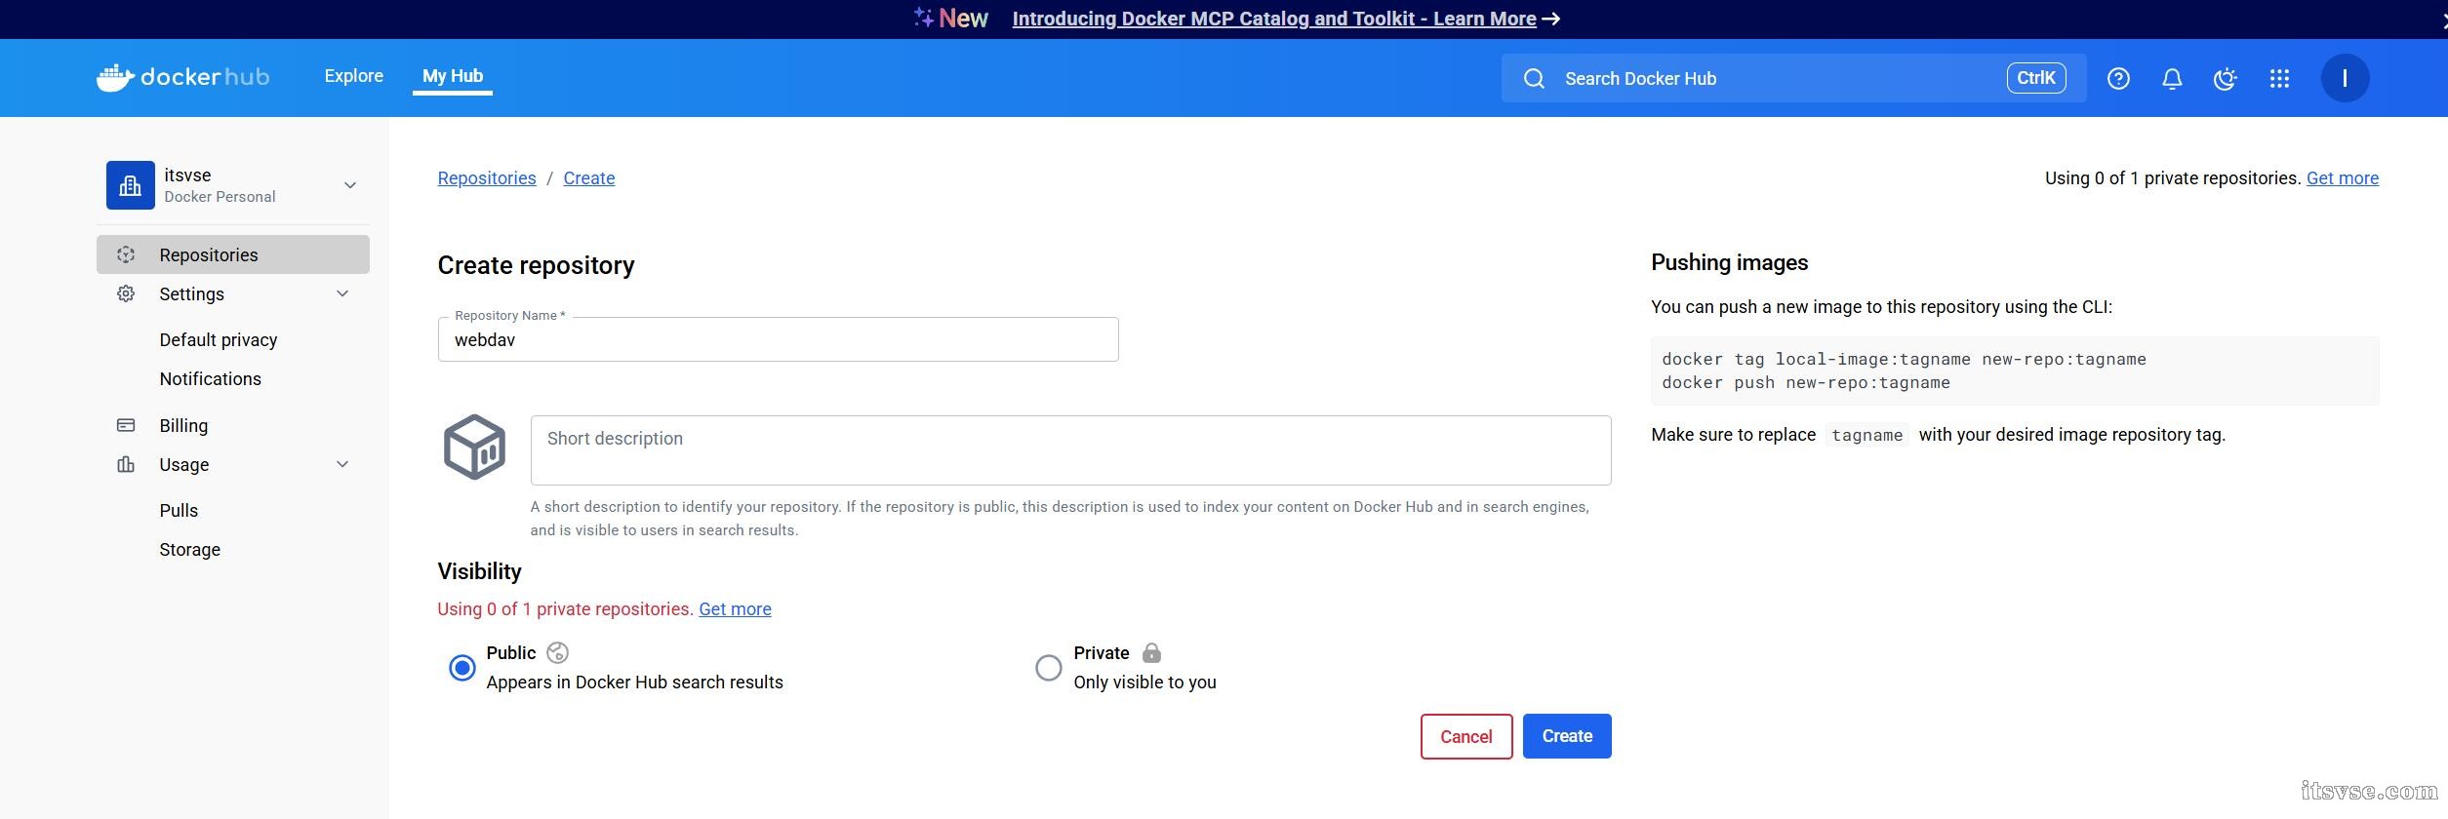2448x819 pixels.
Task: Expand the itsvse account switcher dropdown
Action: coord(349,185)
